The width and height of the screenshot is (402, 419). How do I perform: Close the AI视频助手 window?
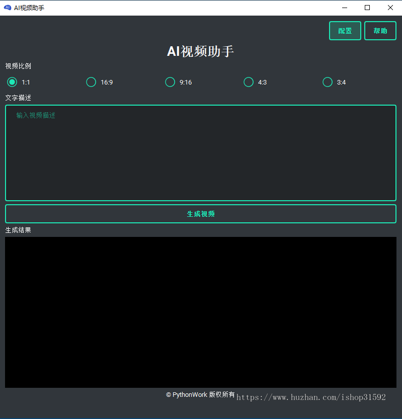[x=390, y=8]
